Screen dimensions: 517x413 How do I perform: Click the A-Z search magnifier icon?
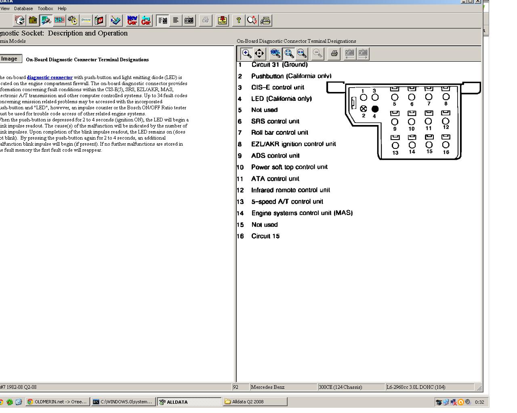click(x=252, y=20)
